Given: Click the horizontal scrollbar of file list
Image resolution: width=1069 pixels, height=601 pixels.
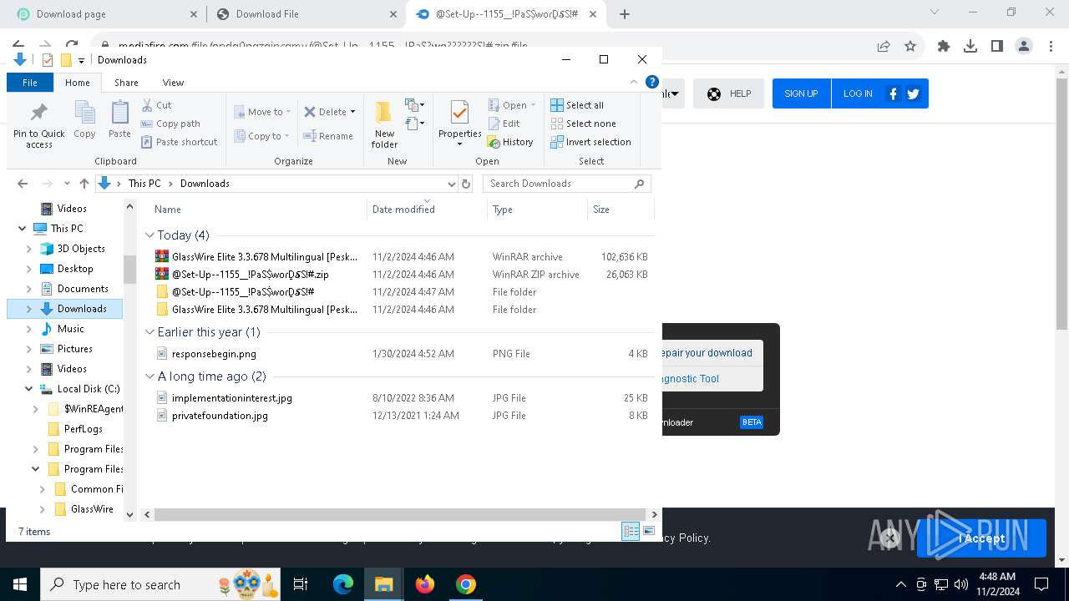Looking at the screenshot, I should pos(400,515).
